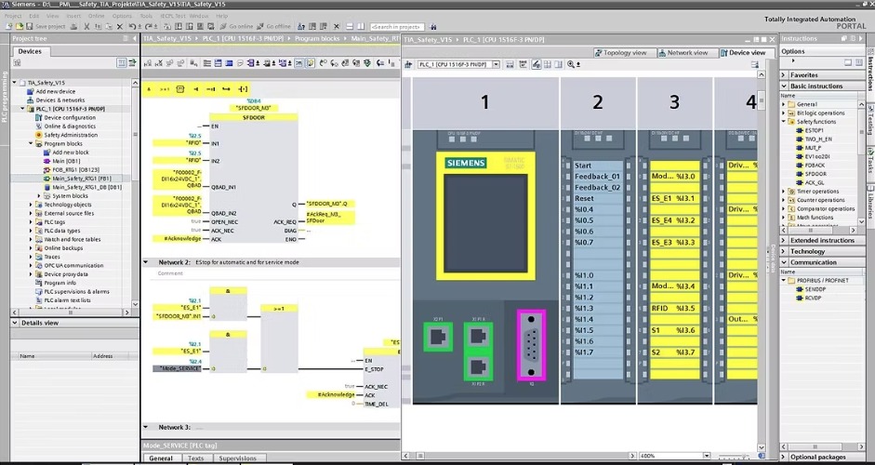
Task: Click the "Mode_SERVICE" operand in Network 2
Action: coord(178,368)
